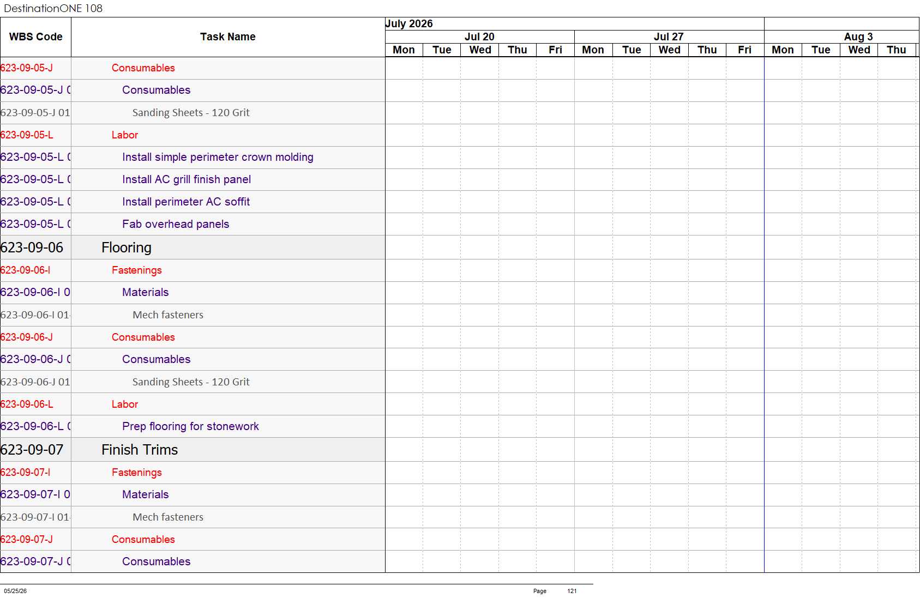Click the Jul 20 week header

[x=479, y=37]
